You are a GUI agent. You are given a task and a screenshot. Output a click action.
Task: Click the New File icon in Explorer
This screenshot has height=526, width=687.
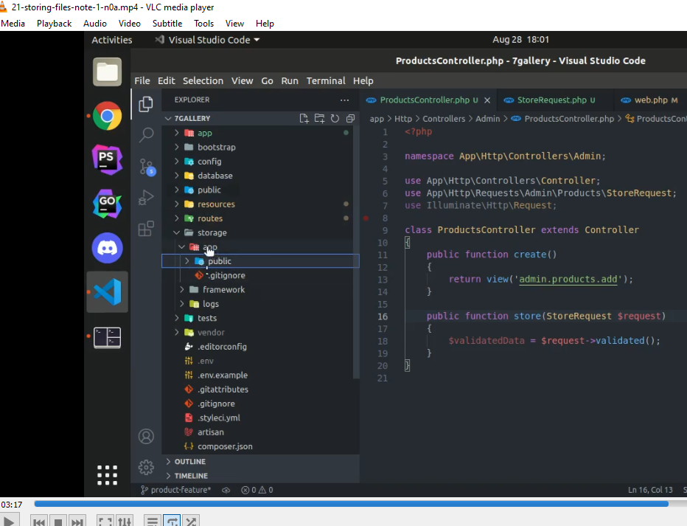(304, 118)
